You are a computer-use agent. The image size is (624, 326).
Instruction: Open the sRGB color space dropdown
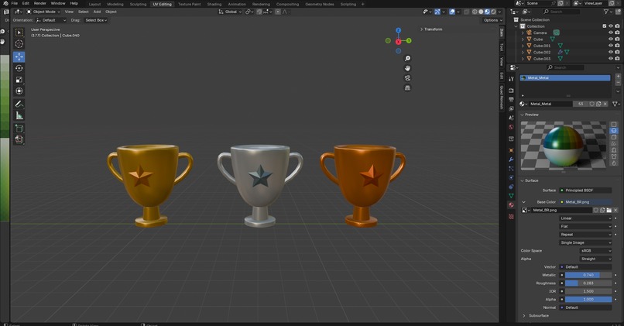coord(596,251)
